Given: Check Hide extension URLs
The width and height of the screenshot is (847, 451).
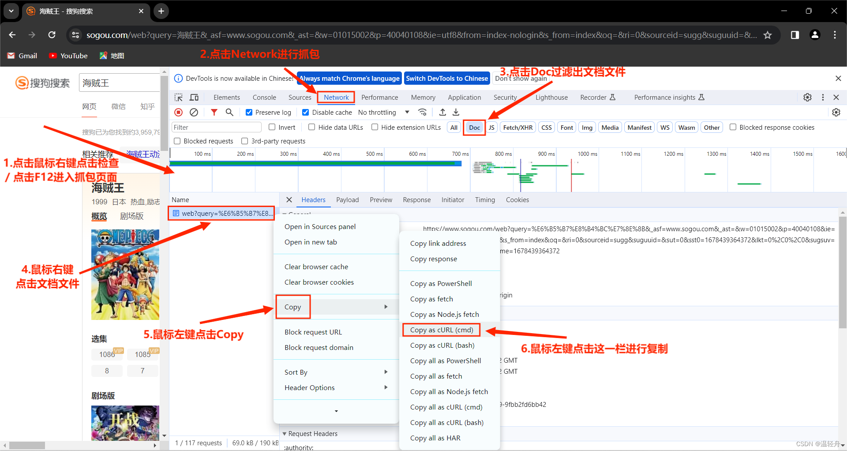Looking at the screenshot, I should click(375, 127).
